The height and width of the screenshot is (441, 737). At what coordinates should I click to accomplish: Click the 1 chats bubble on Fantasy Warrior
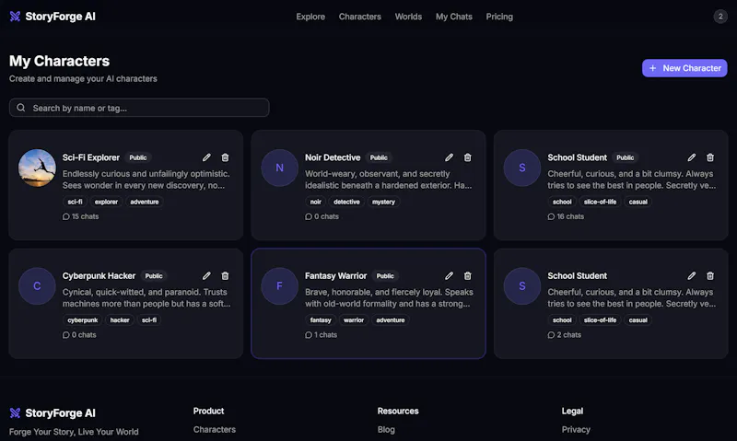point(309,335)
